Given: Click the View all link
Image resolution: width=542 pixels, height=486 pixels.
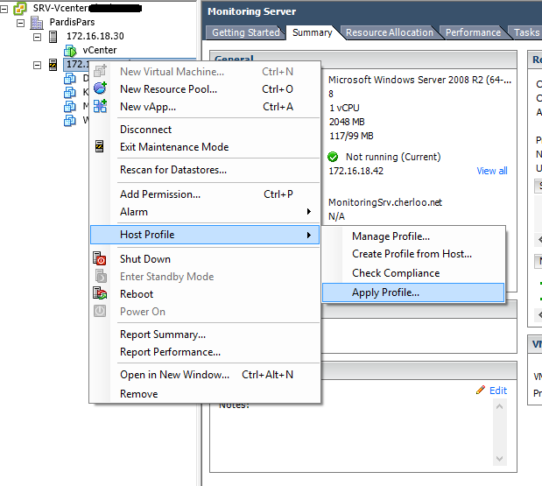Looking at the screenshot, I should tap(492, 171).
